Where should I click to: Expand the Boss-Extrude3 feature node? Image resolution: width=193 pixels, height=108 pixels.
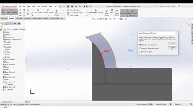coord(1,64)
